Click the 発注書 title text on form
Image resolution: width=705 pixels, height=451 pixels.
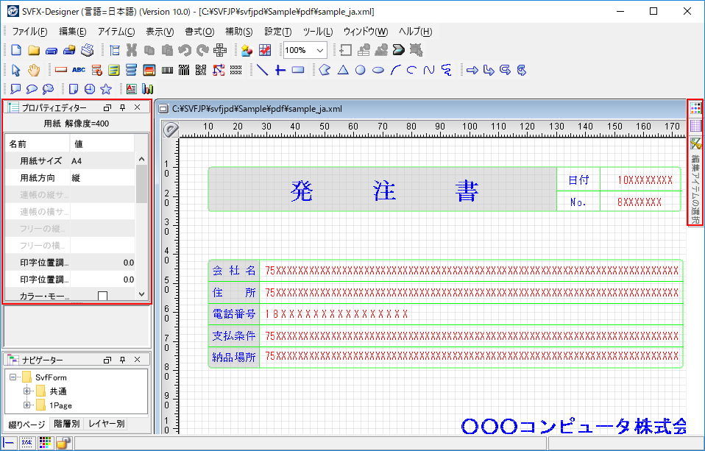point(384,191)
